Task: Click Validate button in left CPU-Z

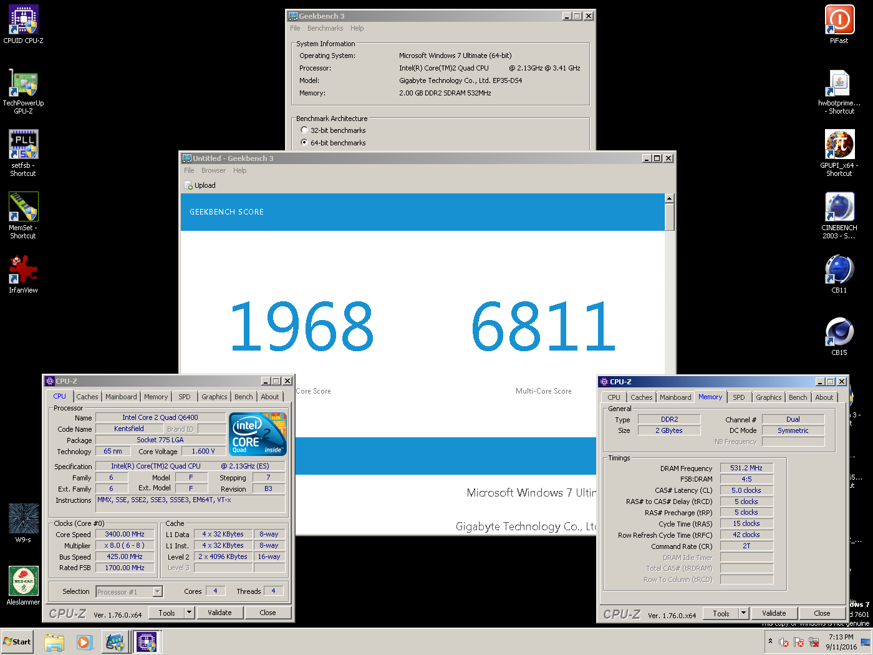Action: [x=219, y=613]
